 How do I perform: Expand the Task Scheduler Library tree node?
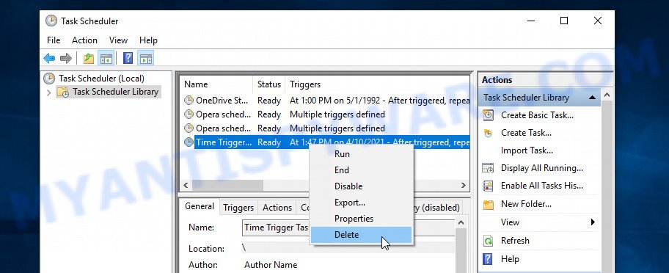point(49,92)
